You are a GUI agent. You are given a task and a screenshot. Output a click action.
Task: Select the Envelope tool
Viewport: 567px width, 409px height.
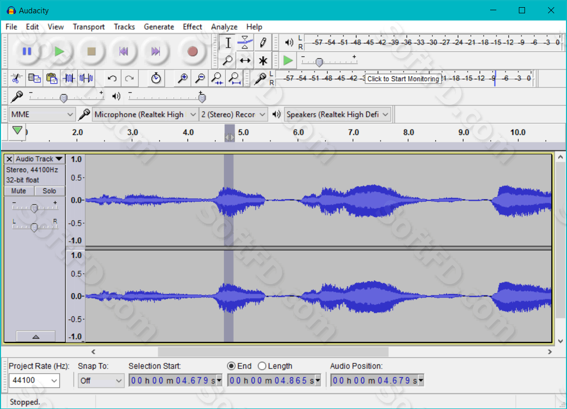point(245,42)
